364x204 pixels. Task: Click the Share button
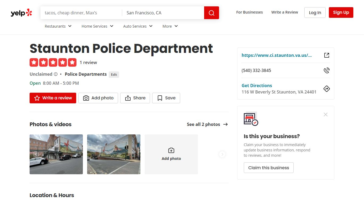tap(135, 98)
